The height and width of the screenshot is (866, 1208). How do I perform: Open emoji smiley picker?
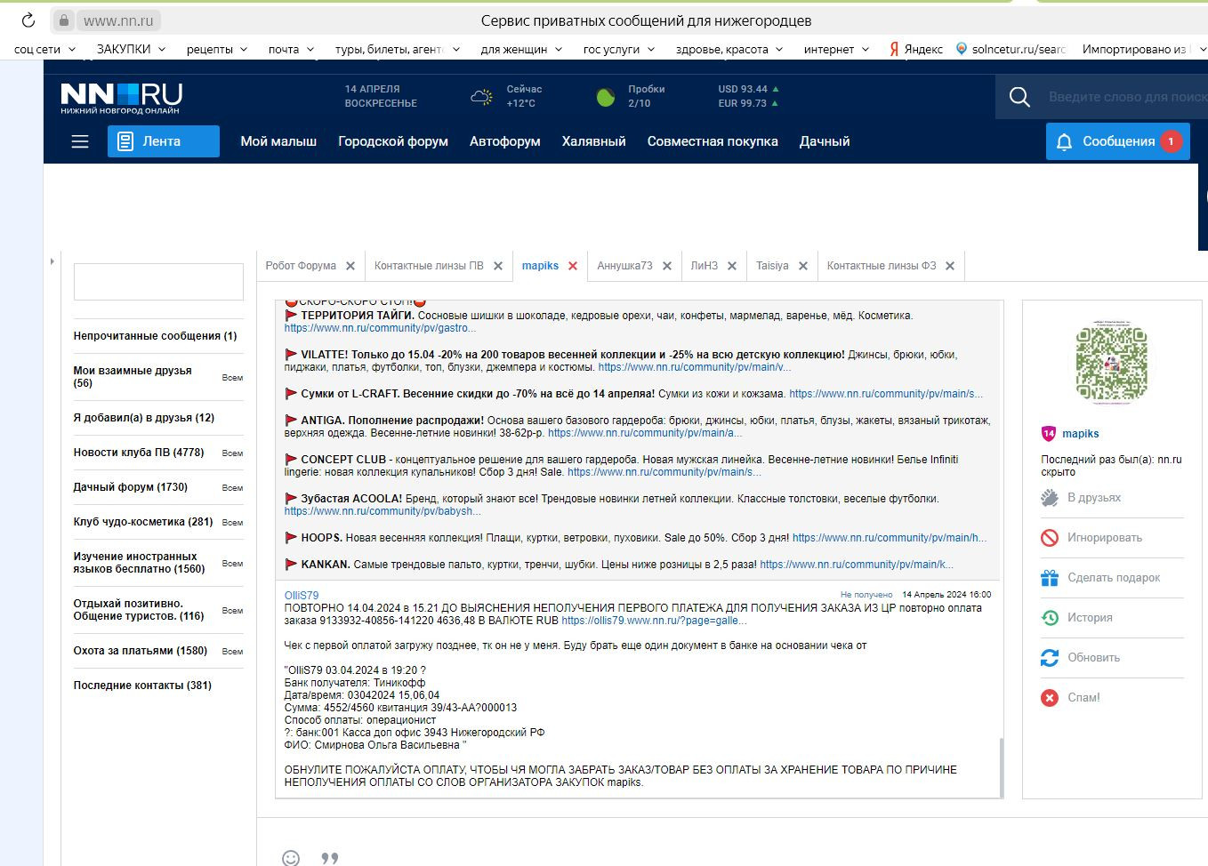point(291,858)
